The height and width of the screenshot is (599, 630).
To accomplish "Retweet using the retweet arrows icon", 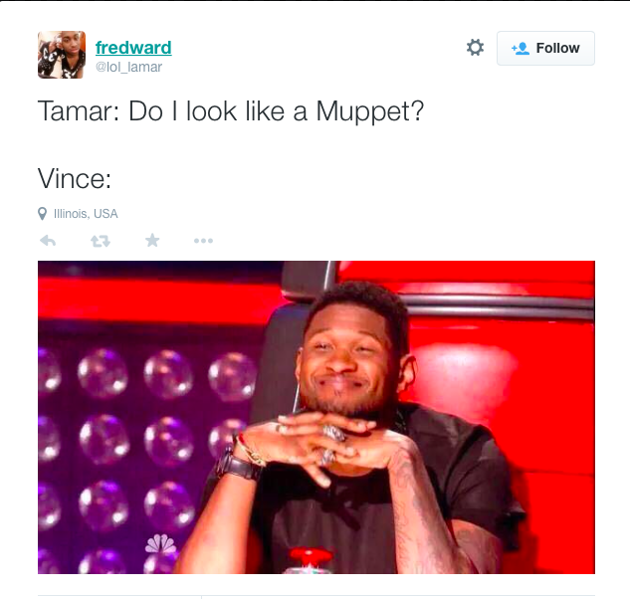I will 101,241.
